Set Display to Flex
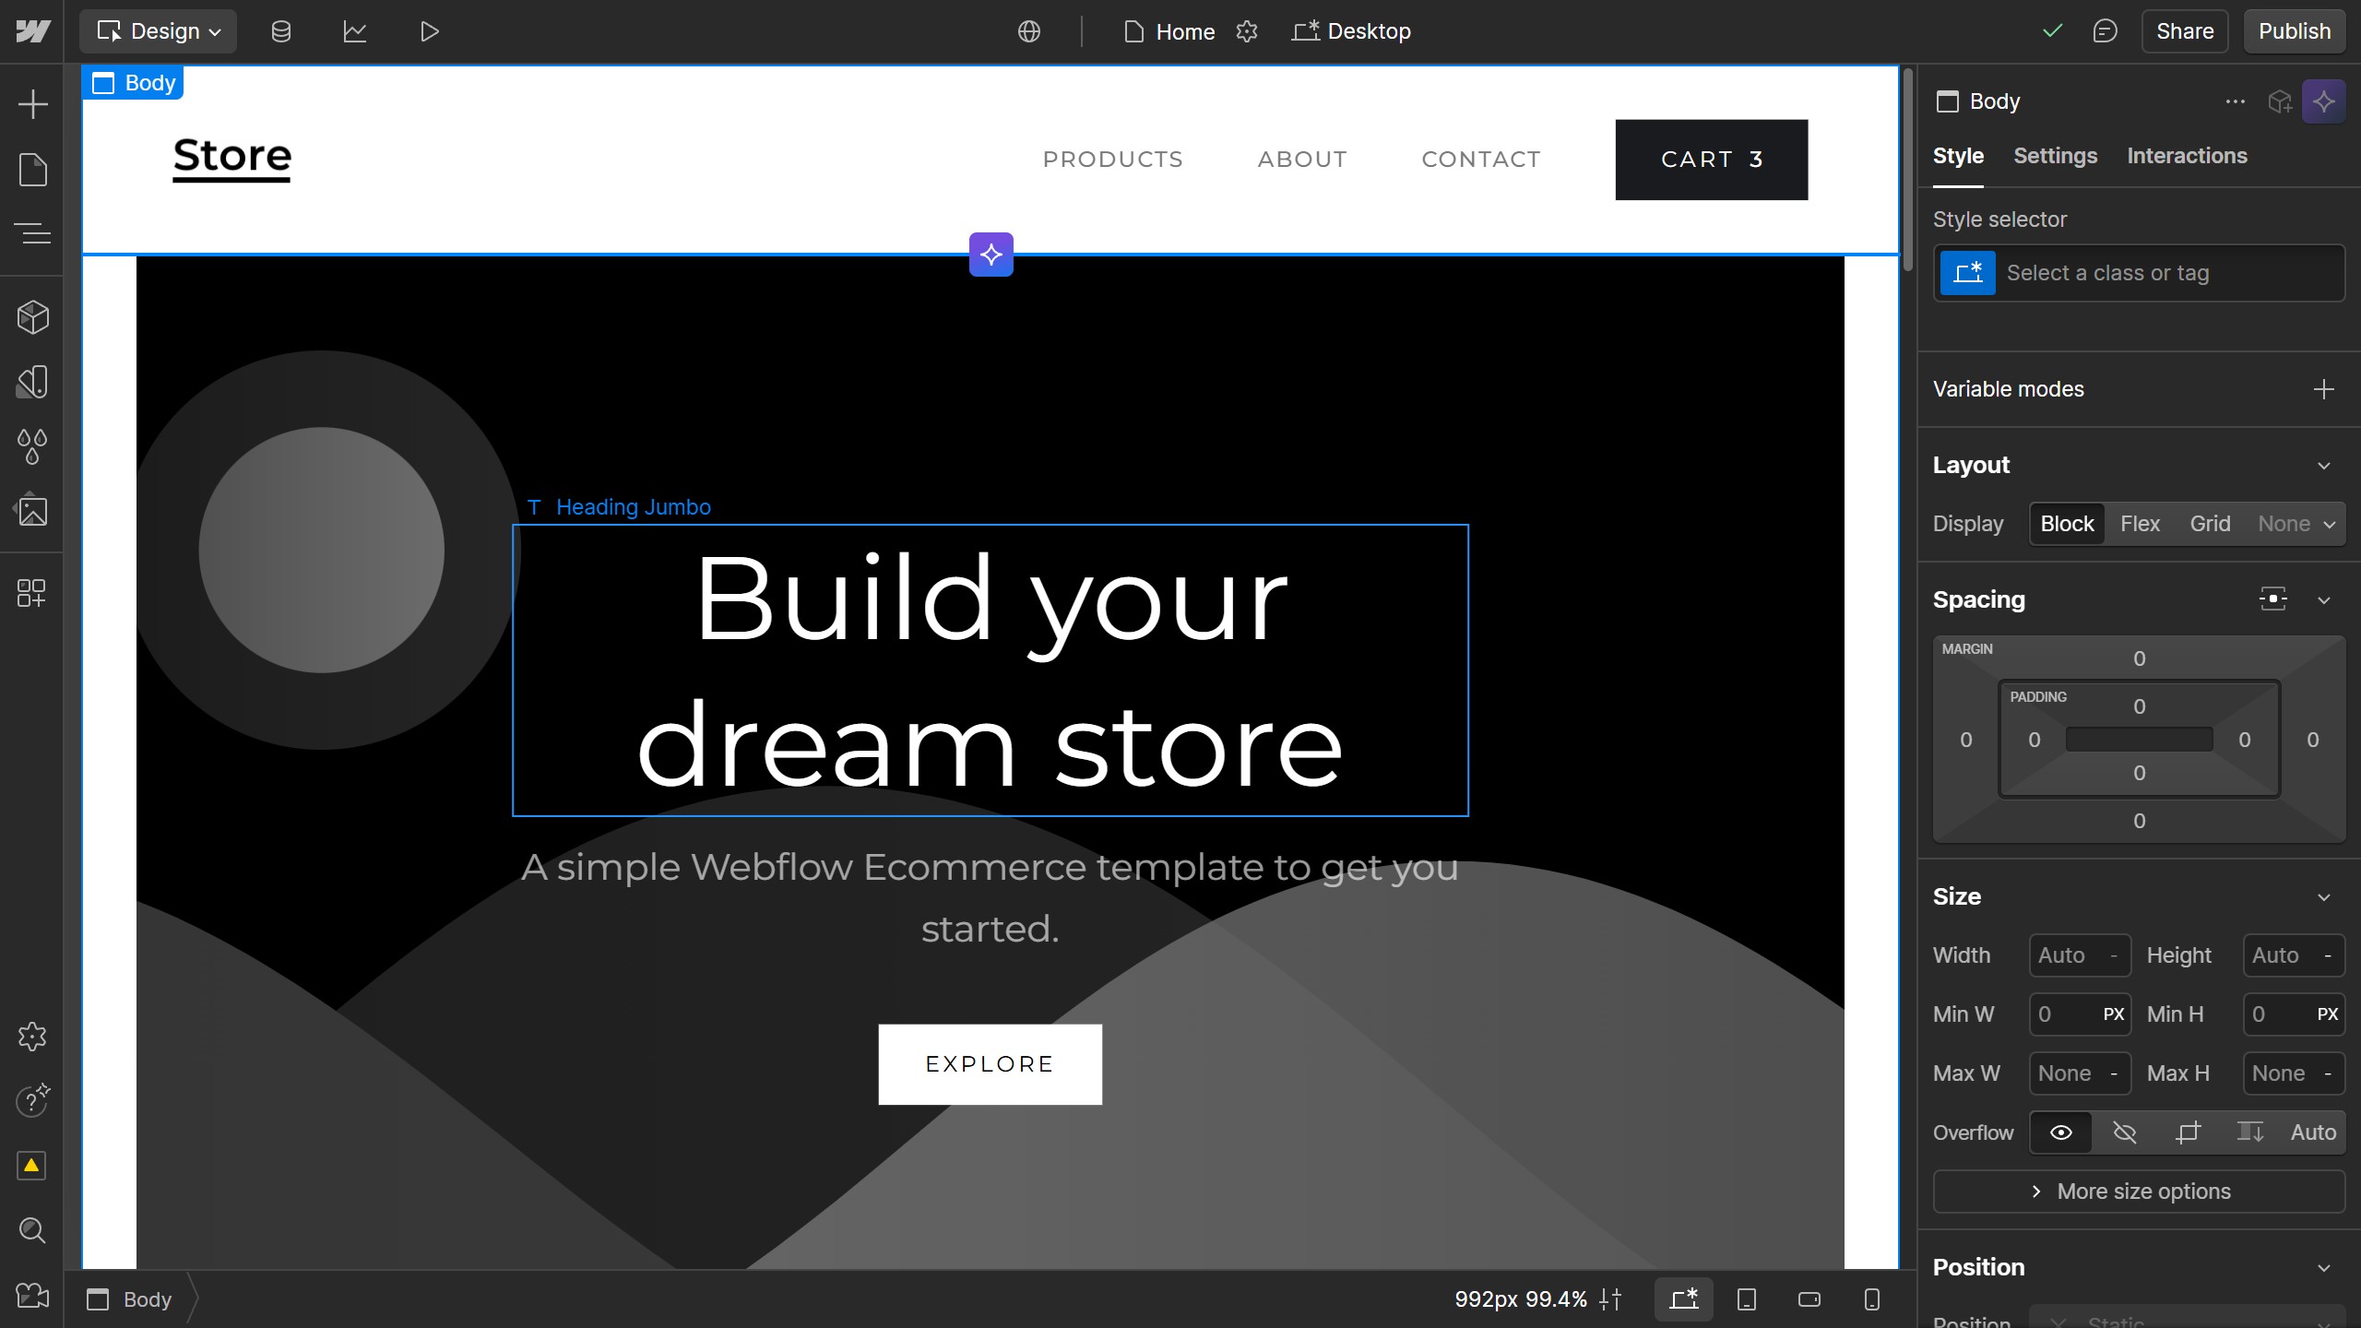 pyautogui.click(x=2140, y=523)
